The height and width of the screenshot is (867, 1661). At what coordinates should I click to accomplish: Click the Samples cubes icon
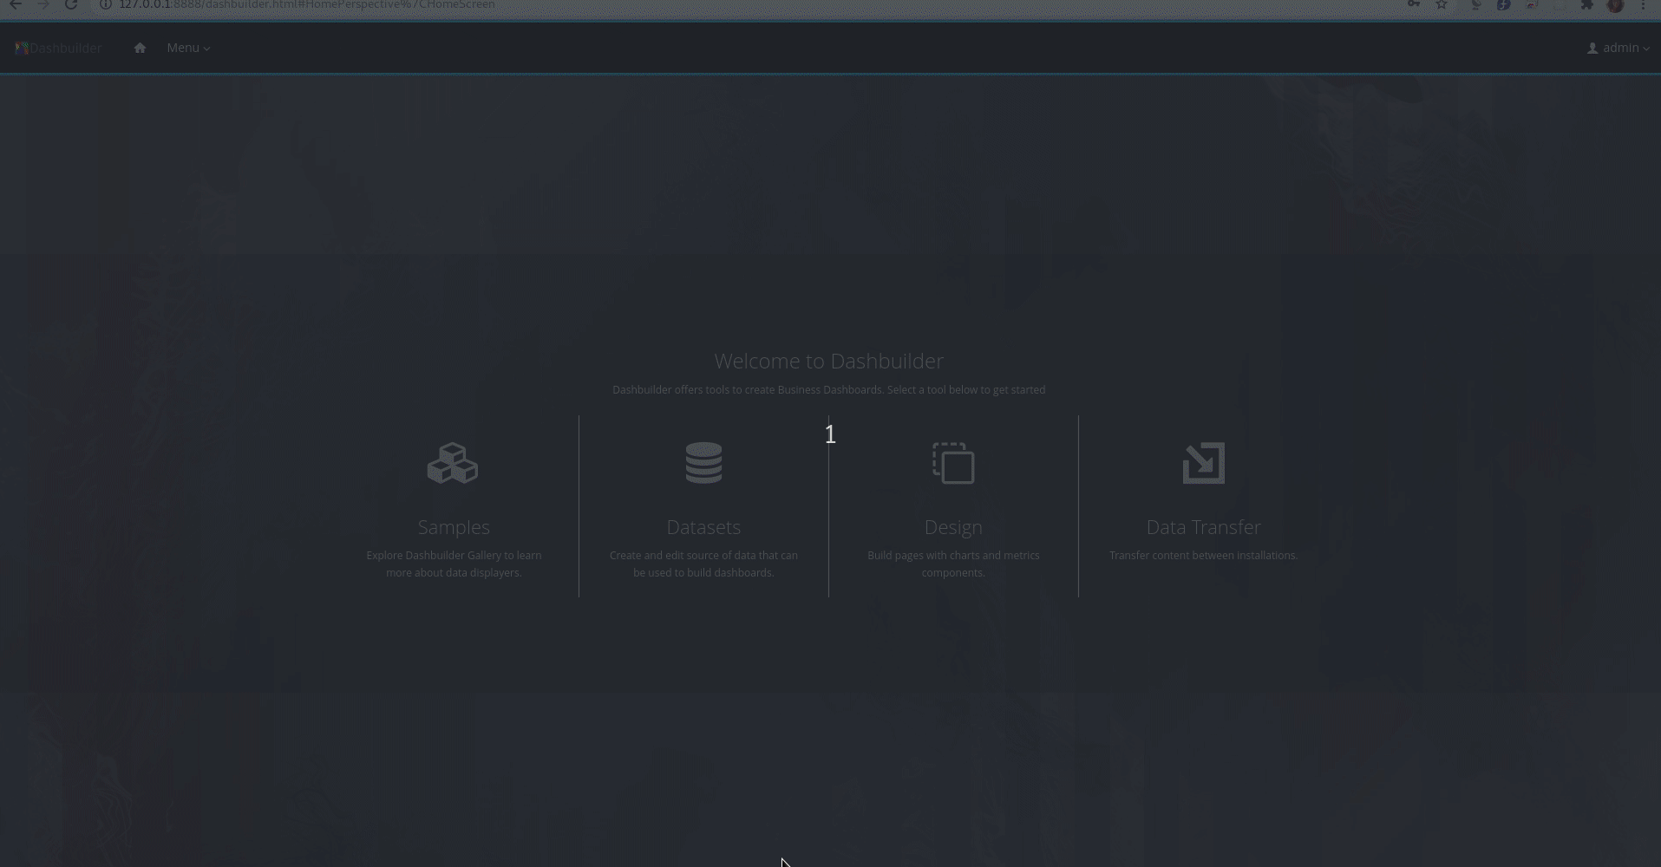point(453,463)
